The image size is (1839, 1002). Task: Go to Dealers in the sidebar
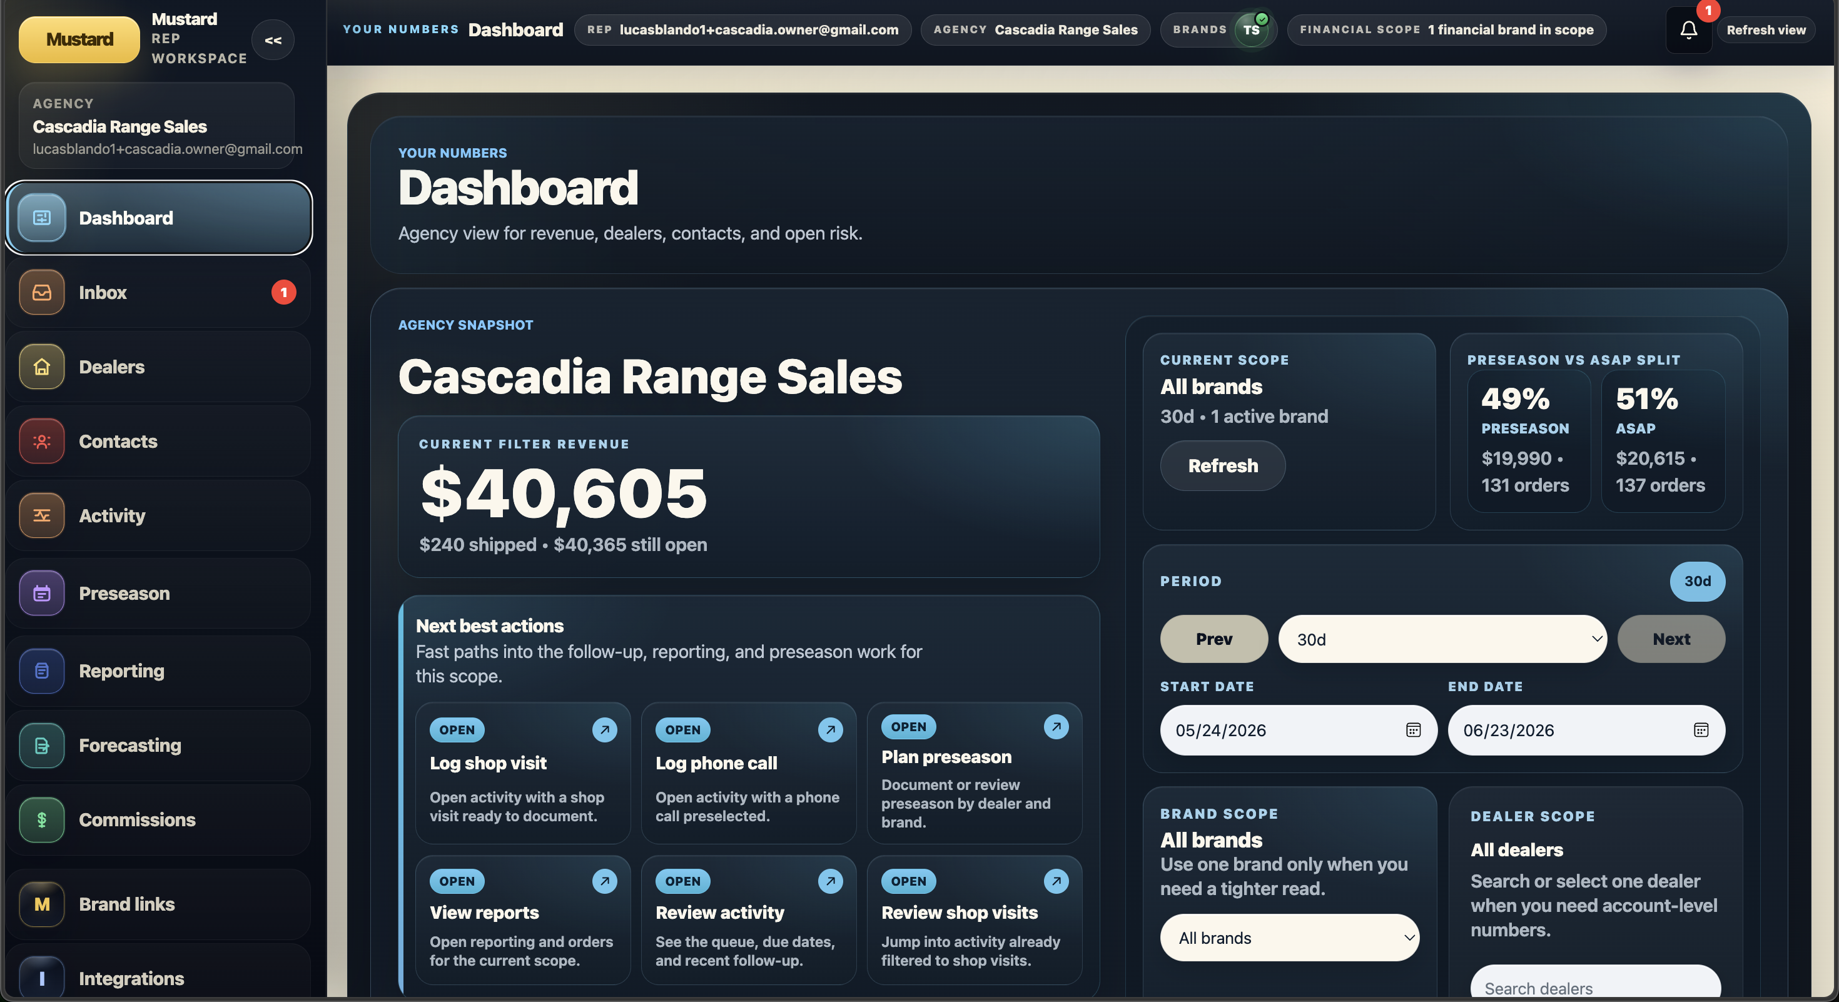(158, 367)
